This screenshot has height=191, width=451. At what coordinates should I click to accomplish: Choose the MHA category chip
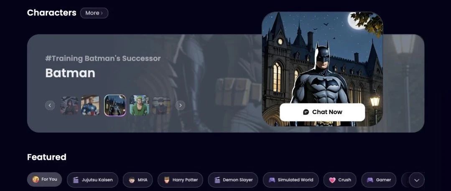pyautogui.click(x=138, y=180)
